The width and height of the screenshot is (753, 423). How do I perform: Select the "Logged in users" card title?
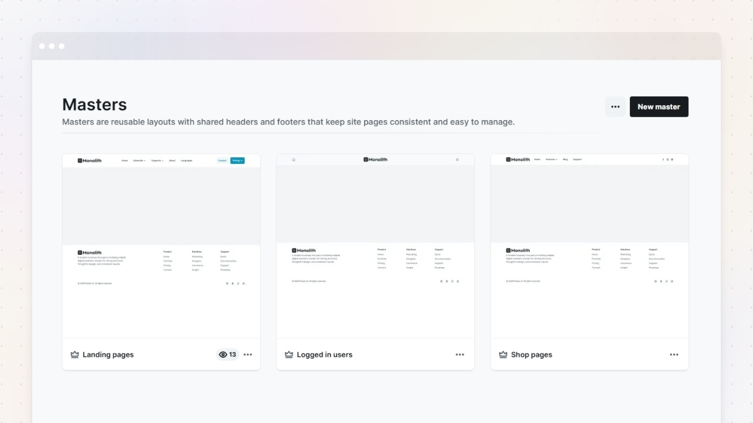coord(324,355)
